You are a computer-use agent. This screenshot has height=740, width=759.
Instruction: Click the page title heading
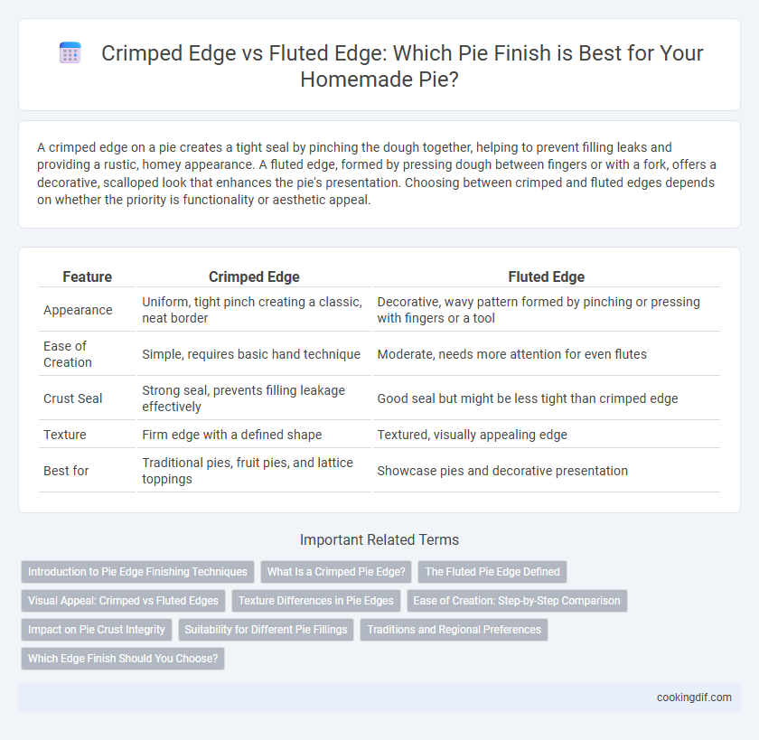[x=402, y=66]
